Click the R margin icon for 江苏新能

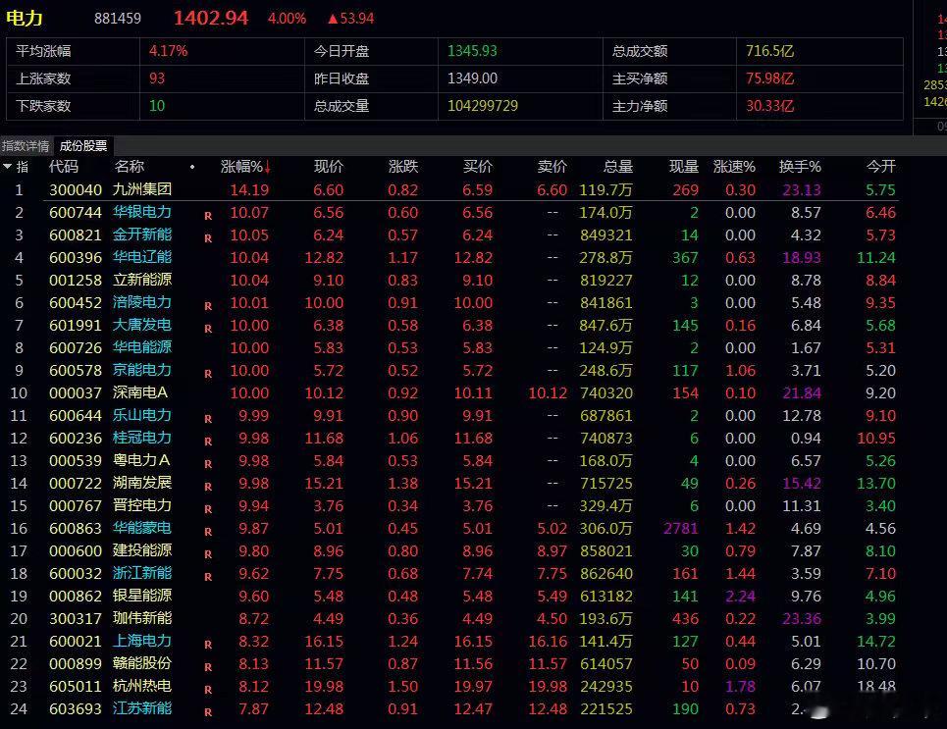(x=208, y=711)
